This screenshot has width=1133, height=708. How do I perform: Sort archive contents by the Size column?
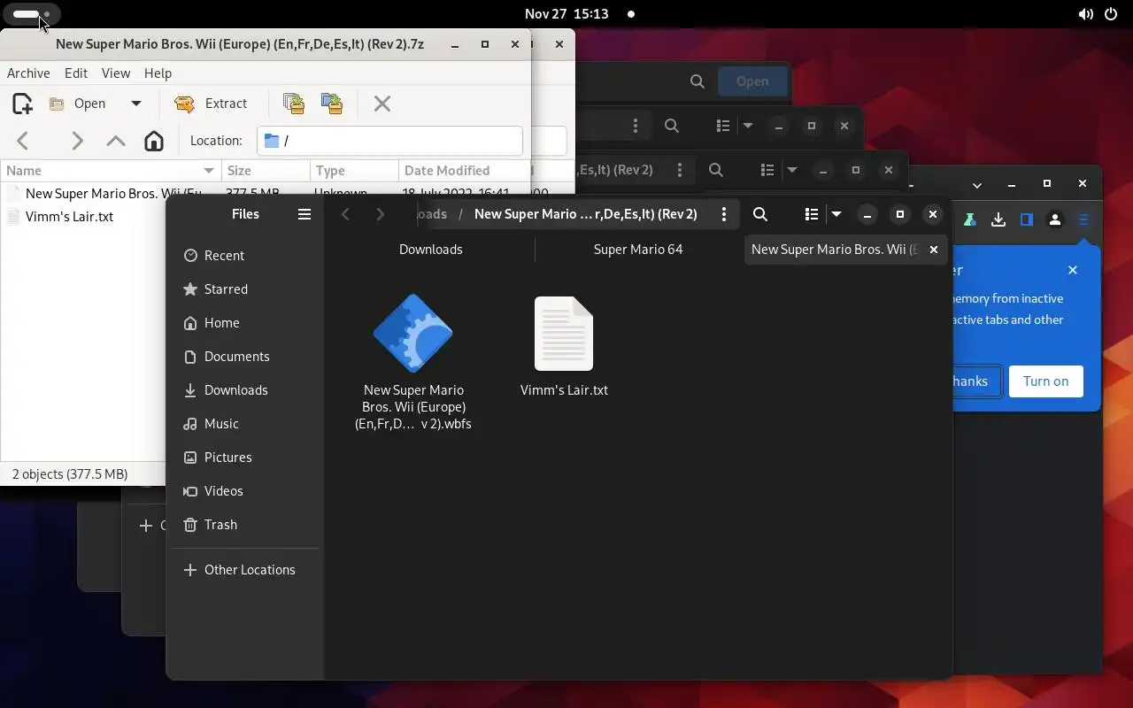pos(266,171)
